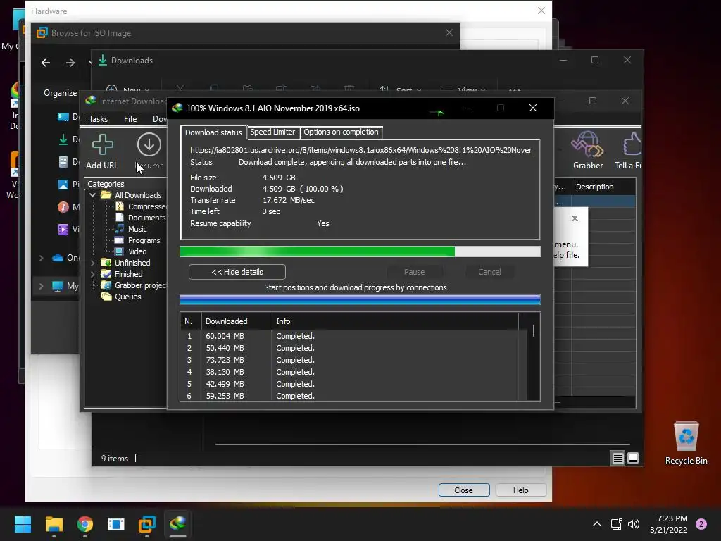Image resolution: width=721 pixels, height=541 pixels.
Task: Click back arrow in Browse for ISO Image
Action: [46, 63]
